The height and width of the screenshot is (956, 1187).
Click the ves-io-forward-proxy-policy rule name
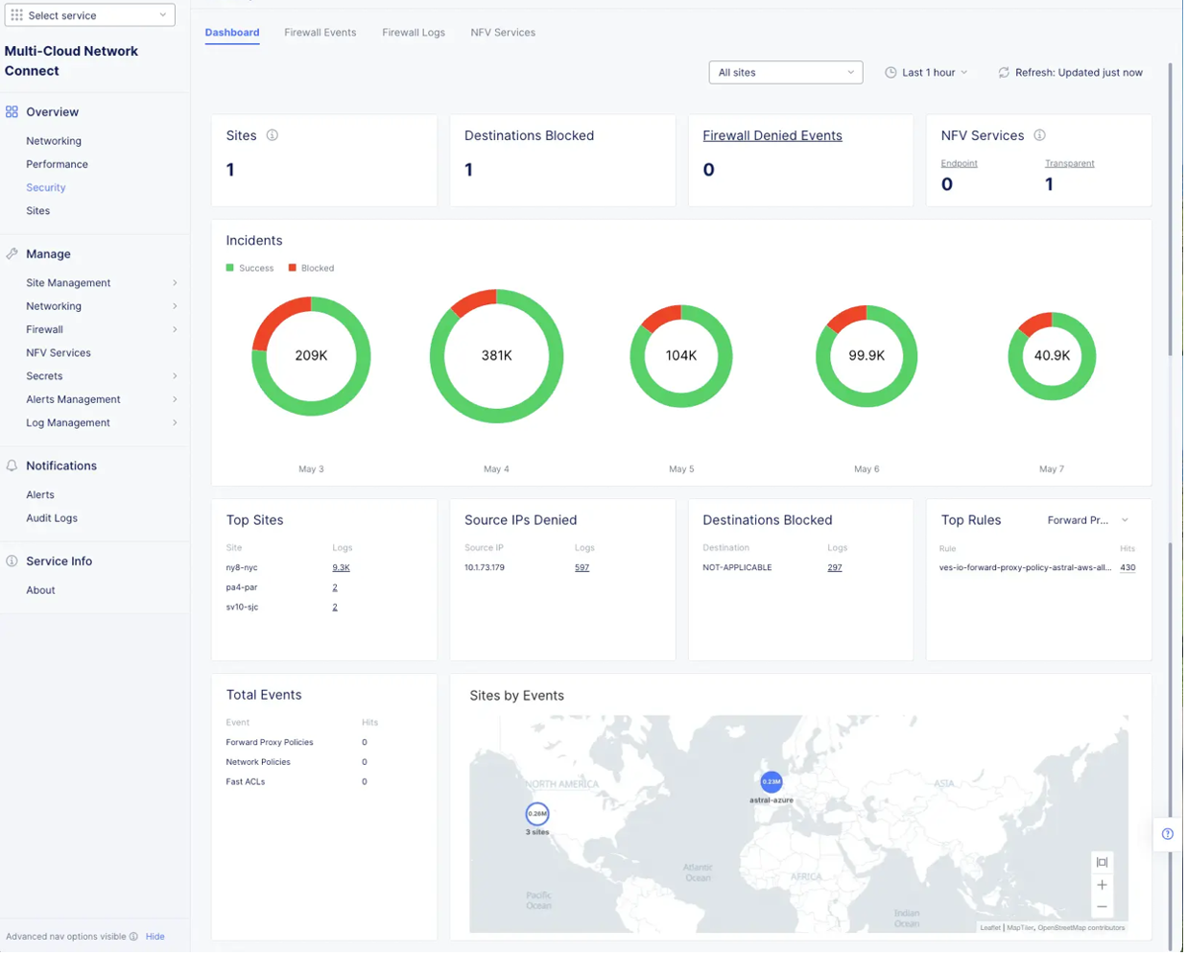click(1029, 569)
